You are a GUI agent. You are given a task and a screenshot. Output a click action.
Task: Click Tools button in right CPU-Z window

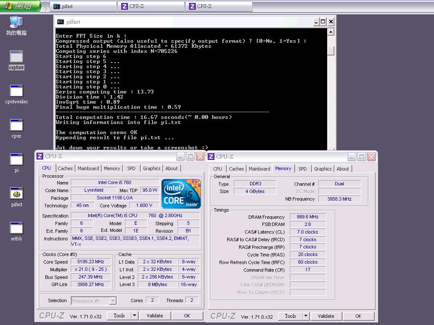tap(290, 316)
